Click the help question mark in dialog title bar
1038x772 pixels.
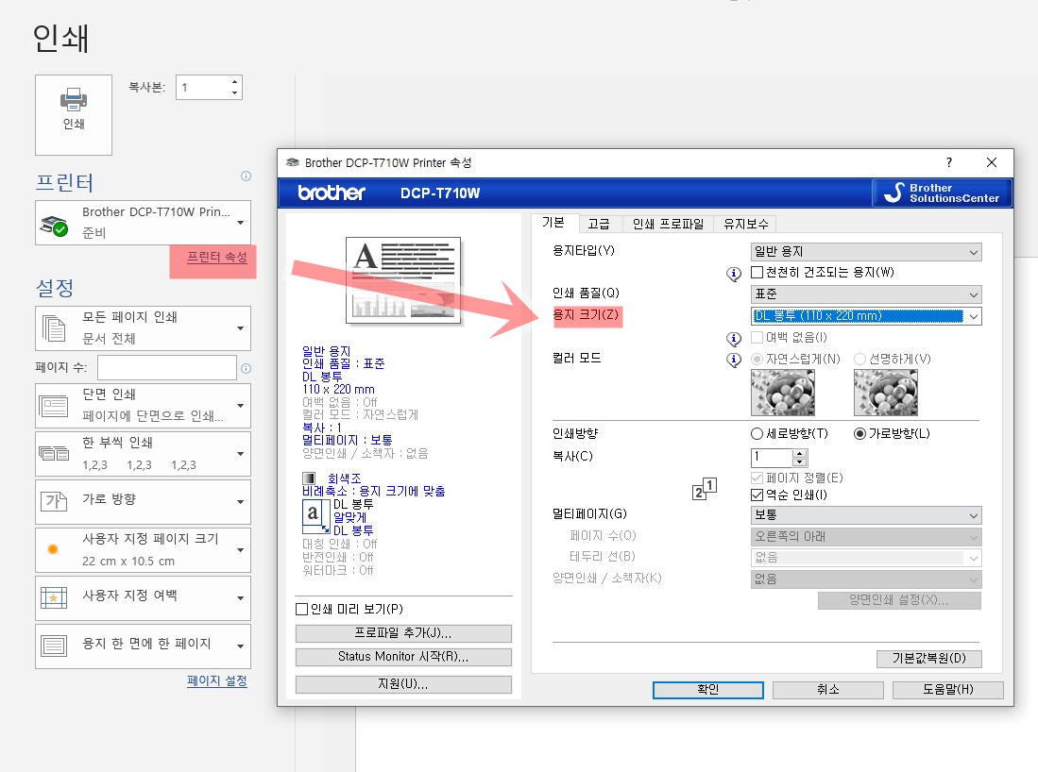click(949, 162)
